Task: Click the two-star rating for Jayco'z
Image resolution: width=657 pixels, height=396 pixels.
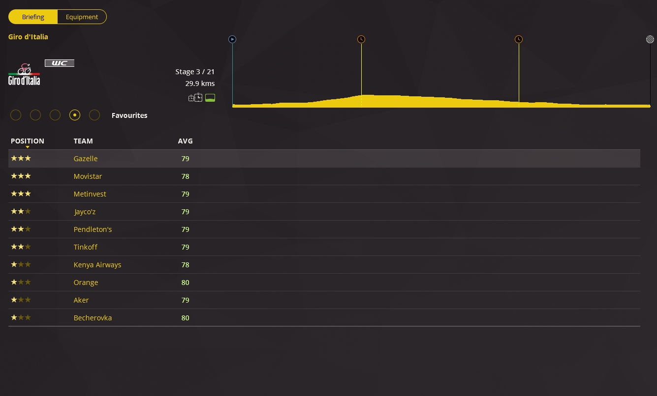Action: click(21, 211)
